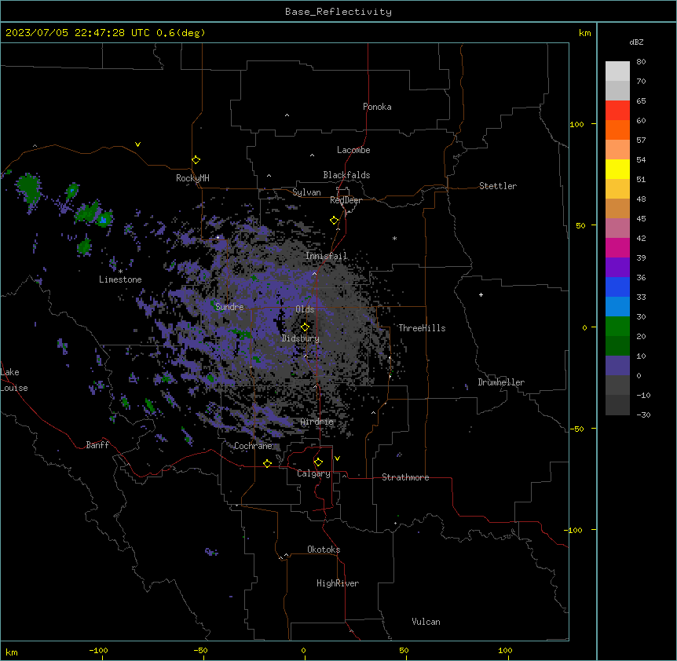This screenshot has width=677, height=661.
Task: Click the Lacombe city label
Action: click(353, 150)
